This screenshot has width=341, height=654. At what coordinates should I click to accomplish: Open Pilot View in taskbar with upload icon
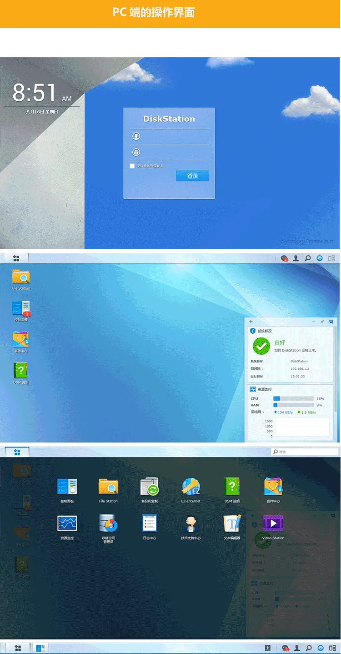pyautogui.click(x=332, y=648)
